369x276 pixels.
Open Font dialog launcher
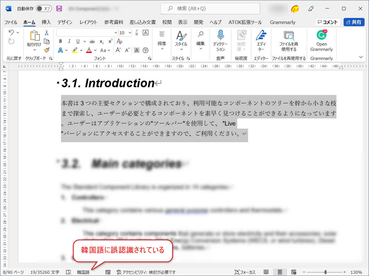pos(150,59)
